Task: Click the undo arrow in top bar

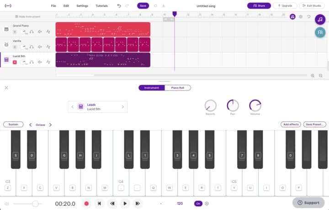Action: click(119, 6)
